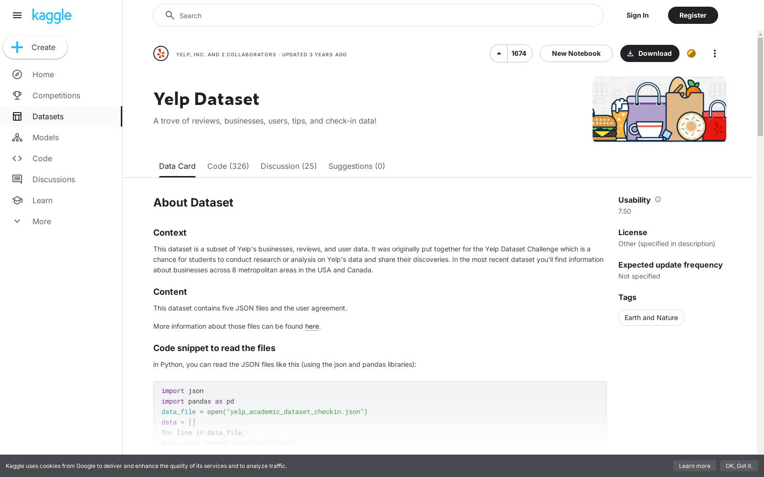The height and width of the screenshot is (477, 764).
Task: Click the Learn label in the sidebar
Action: coord(42,200)
